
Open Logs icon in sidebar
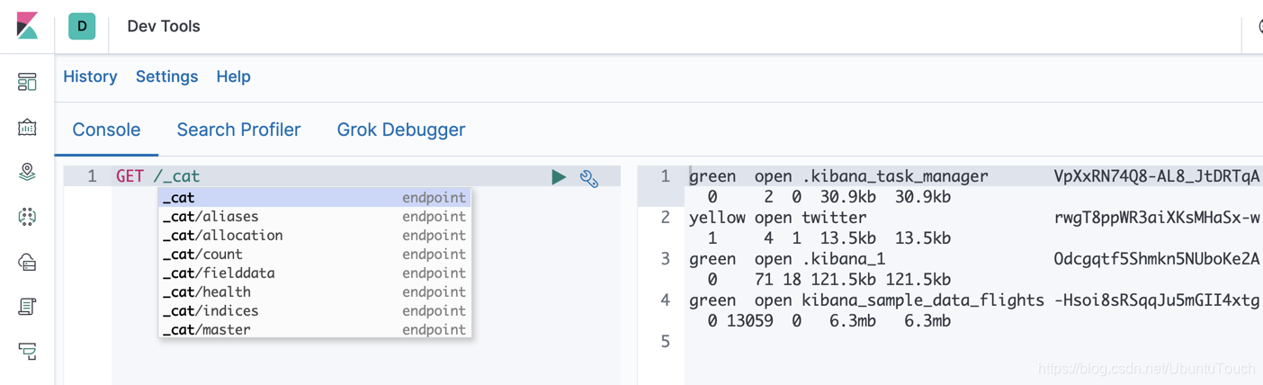(27, 307)
